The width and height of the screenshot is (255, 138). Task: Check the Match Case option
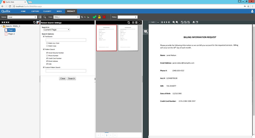click(47, 46)
